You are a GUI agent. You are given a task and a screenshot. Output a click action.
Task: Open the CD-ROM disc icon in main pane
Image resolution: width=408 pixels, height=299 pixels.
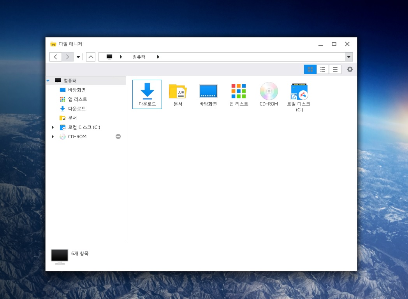tap(269, 94)
